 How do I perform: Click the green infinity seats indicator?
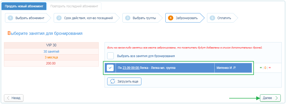[261, 68]
